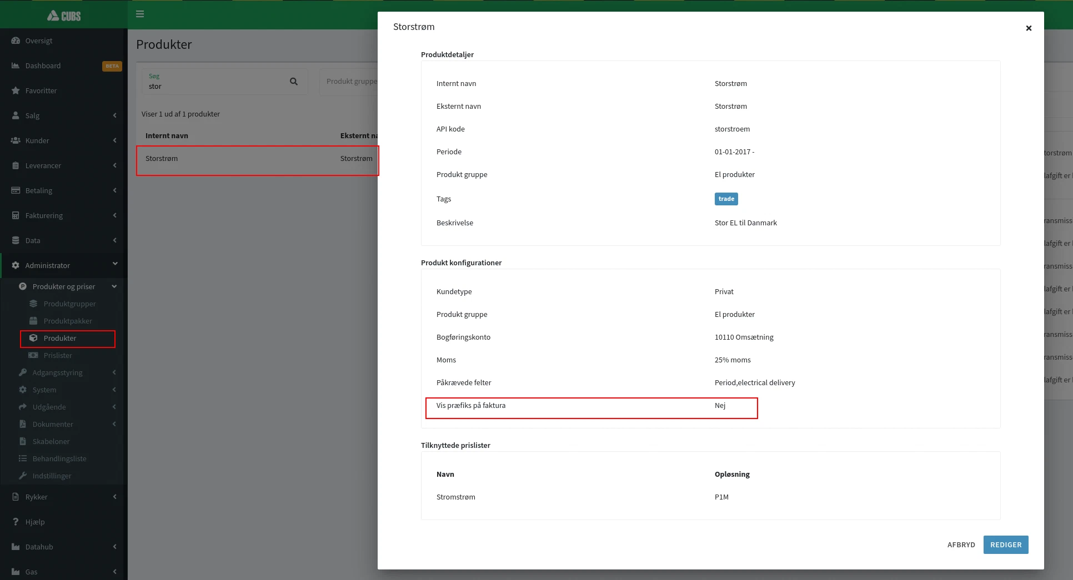The width and height of the screenshot is (1073, 580).
Task: Click the Hjælp question mark icon
Action: (16, 522)
